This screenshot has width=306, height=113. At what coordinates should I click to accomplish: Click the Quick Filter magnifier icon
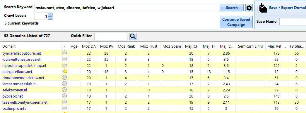(133, 36)
